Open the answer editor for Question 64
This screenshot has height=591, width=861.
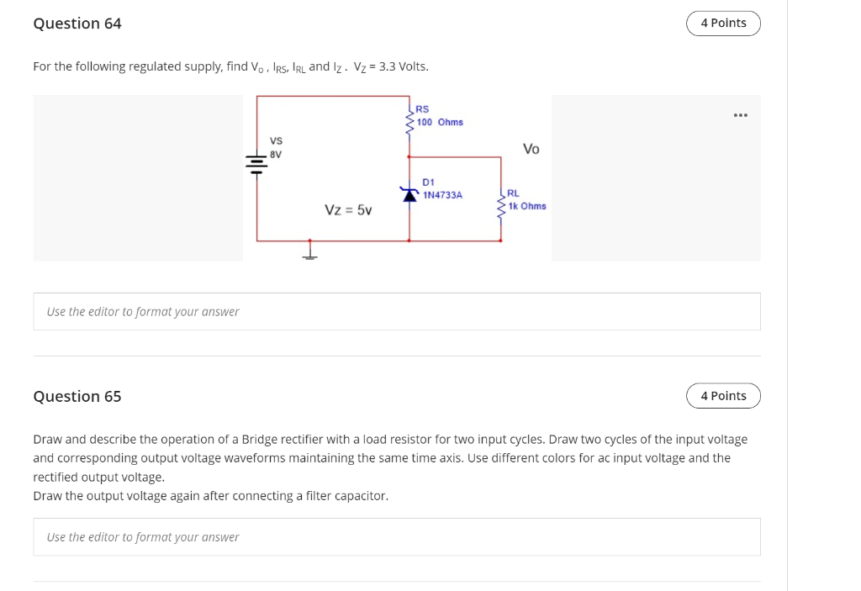[x=397, y=311]
